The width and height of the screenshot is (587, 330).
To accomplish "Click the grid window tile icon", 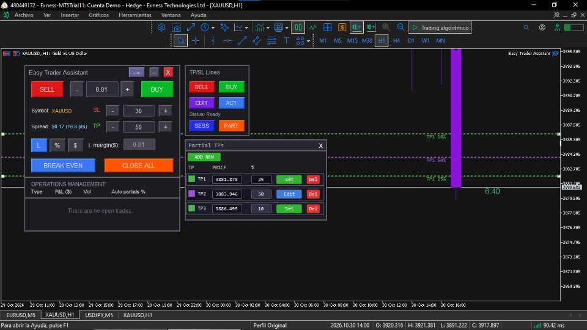I will coord(328,28).
